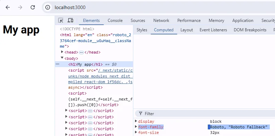The width and height of the screenshot is (275, 136).
Task: Activate the inspect element picker icon
Action: [x=61, y=20]
